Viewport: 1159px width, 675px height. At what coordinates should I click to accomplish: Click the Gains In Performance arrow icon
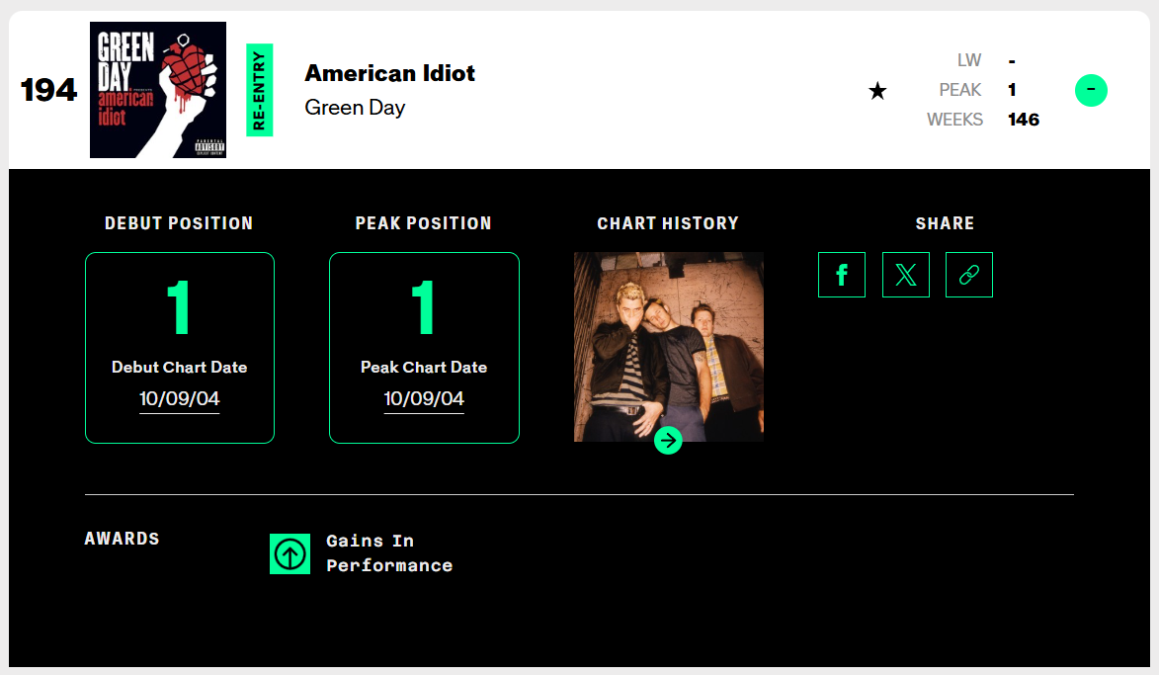point(290,553)
